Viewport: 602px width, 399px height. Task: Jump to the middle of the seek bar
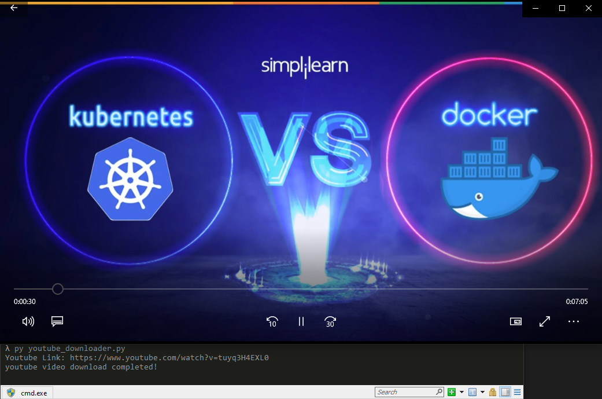[301, 288]
